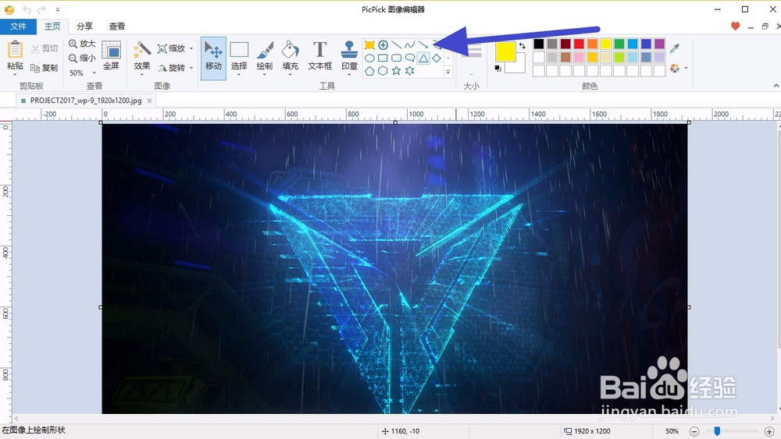Switch to the 查看 view tab

[117, 27]
